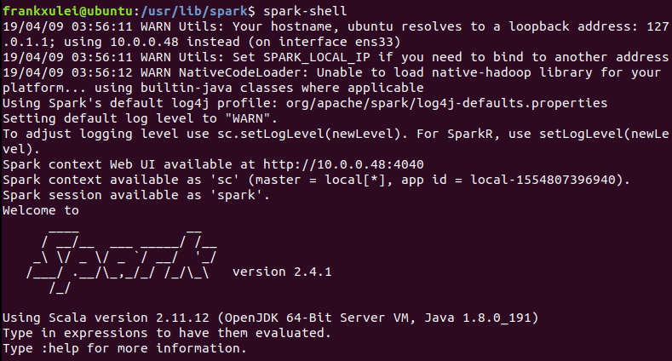The image size is (672, 361).
Task: Click the quoted "WARN" log level
Action: [248, 118]
